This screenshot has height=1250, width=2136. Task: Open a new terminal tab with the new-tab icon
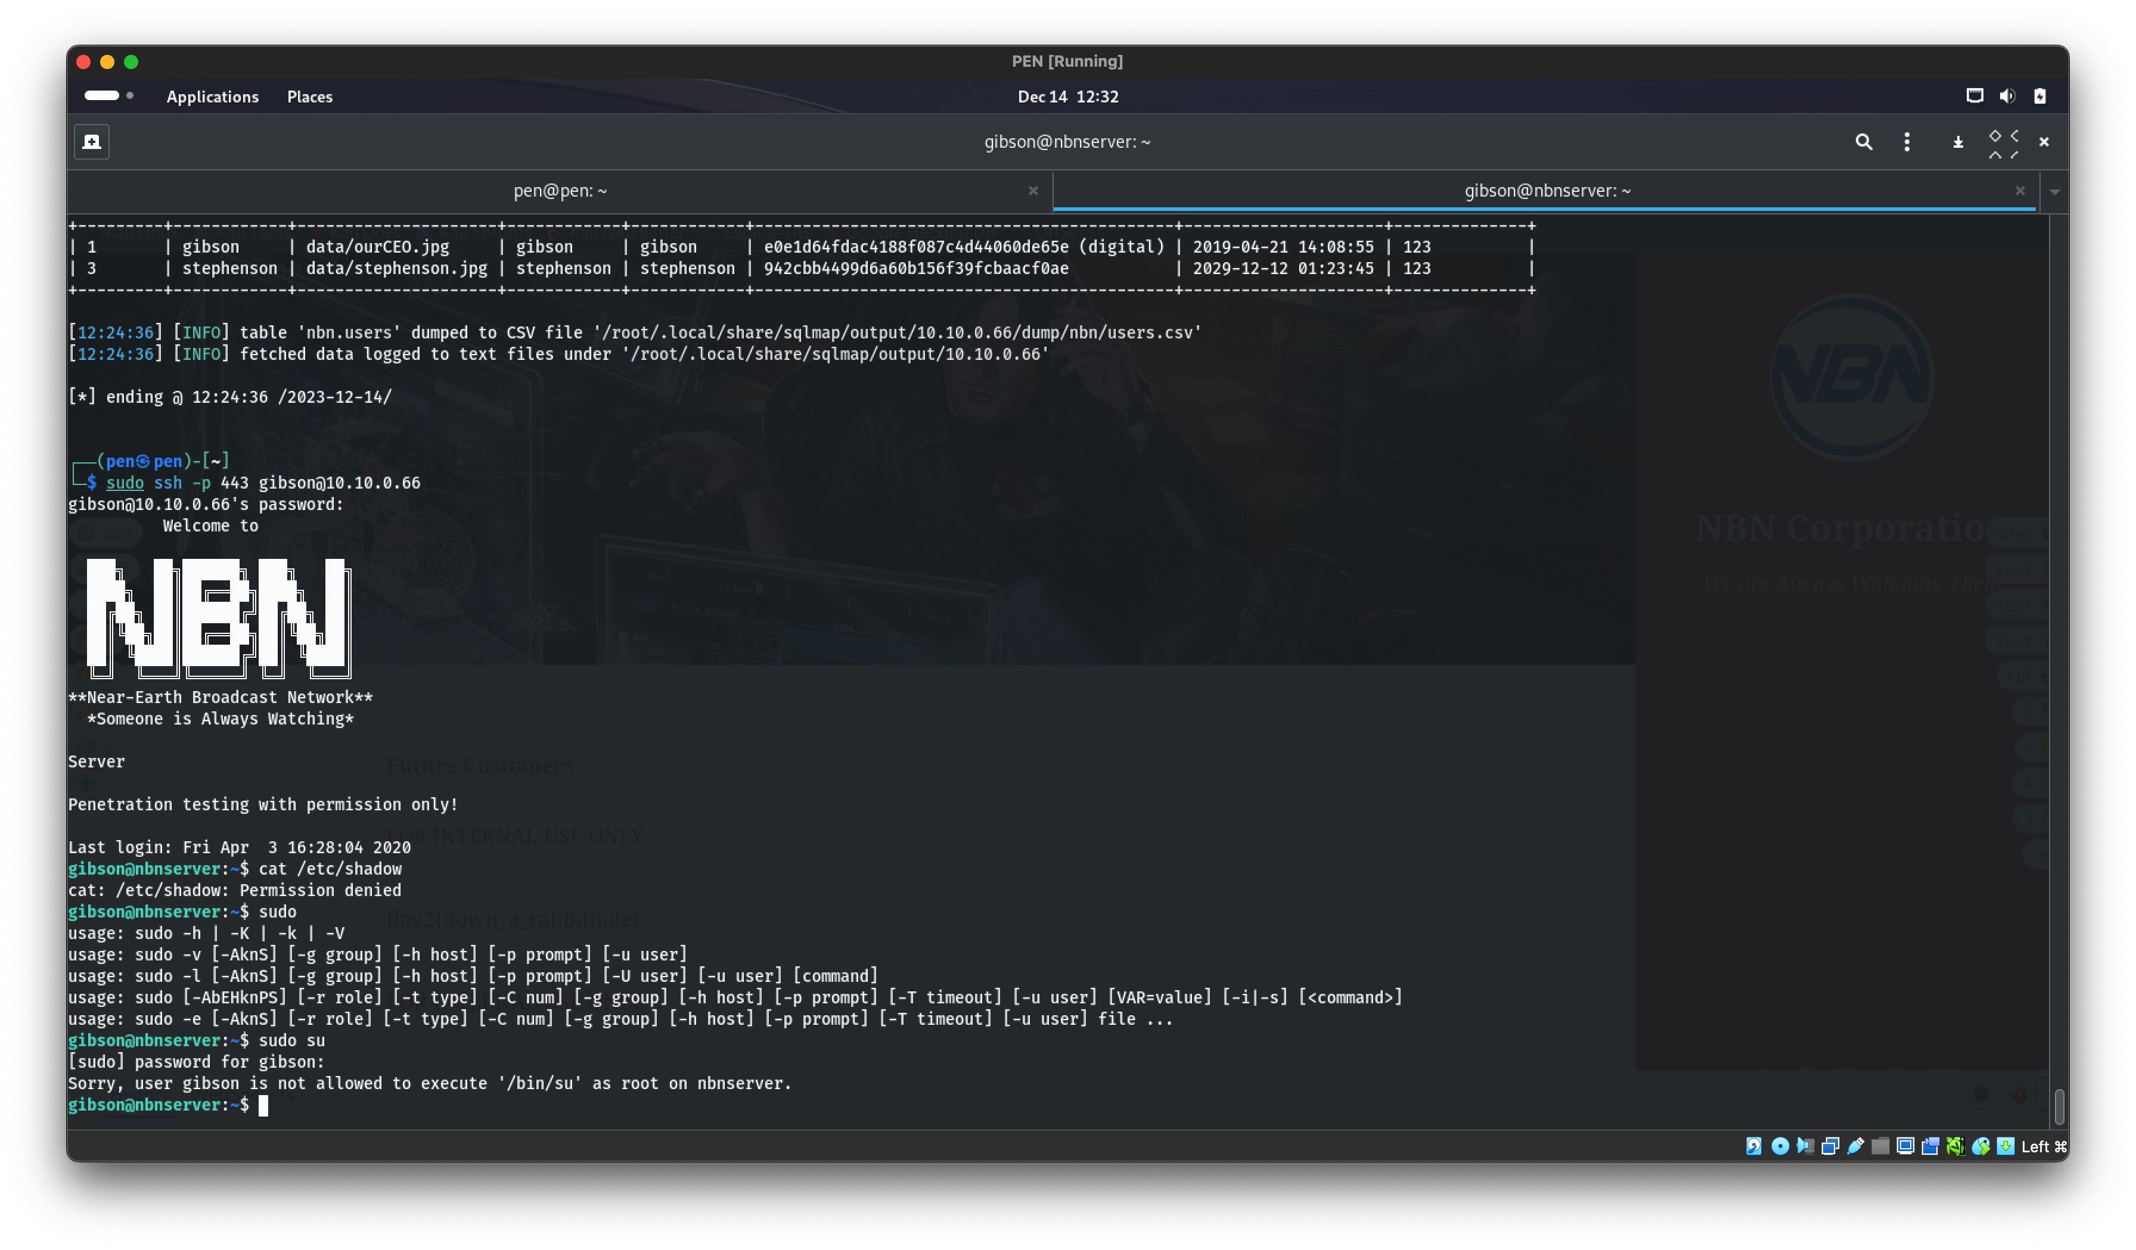pyautogui.click(x=92, y=142)
